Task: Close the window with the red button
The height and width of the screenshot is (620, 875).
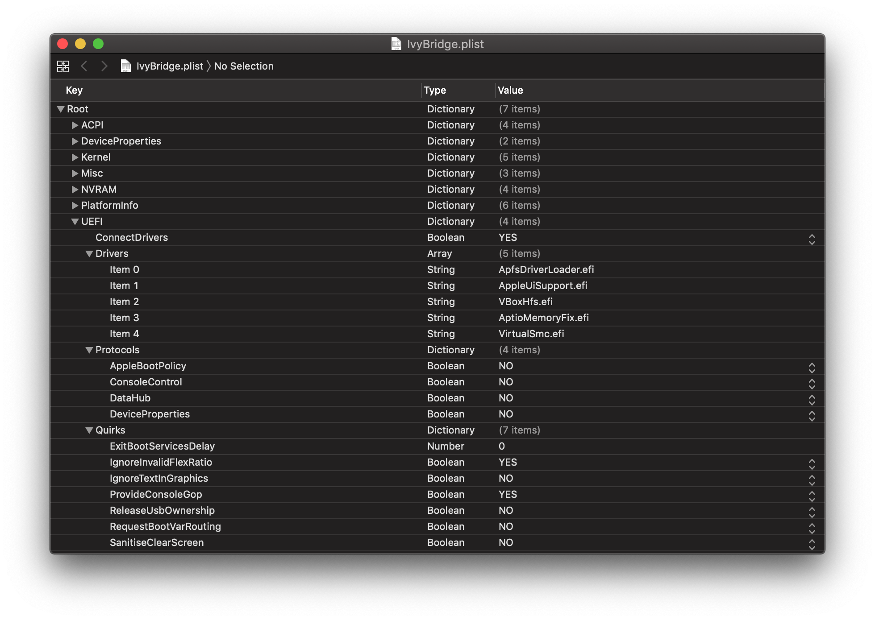Action: pyautogui.click(x=62, y=44)
